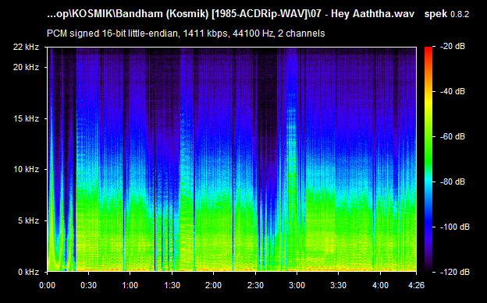This screenshot has height=303, width=487.
Task: Click the 0:30 time axis label
Action: 88,285
